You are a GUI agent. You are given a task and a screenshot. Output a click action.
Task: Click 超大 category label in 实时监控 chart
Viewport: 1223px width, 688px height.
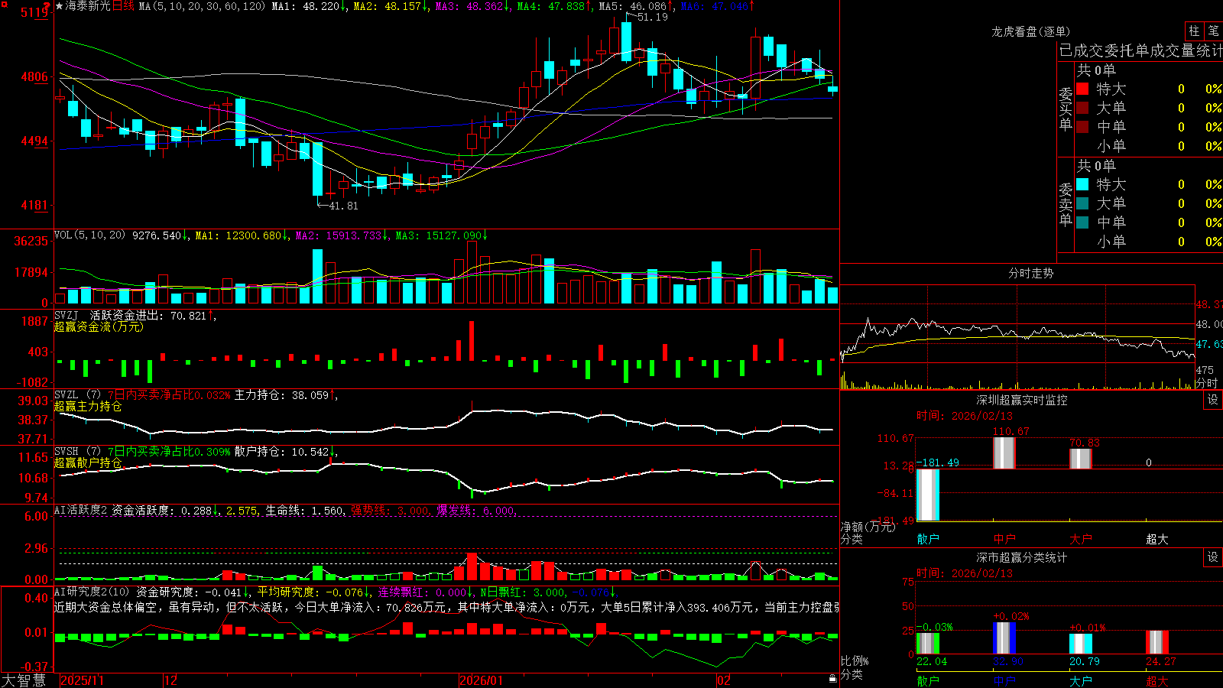(x=1157, y=539)
